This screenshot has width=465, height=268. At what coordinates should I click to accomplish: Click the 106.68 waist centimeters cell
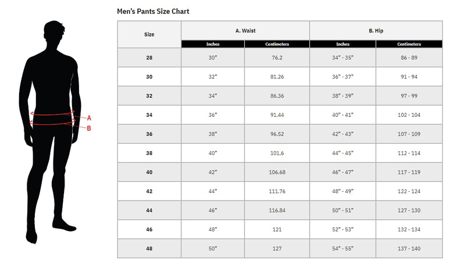coord(277,172)
